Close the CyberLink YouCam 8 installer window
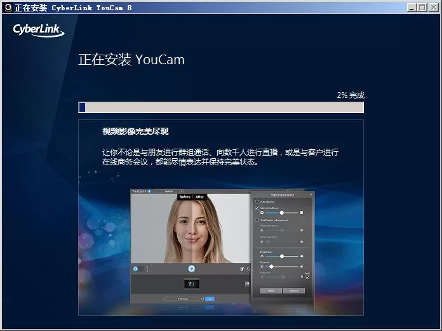442x331 pixels. coord(434,8)
